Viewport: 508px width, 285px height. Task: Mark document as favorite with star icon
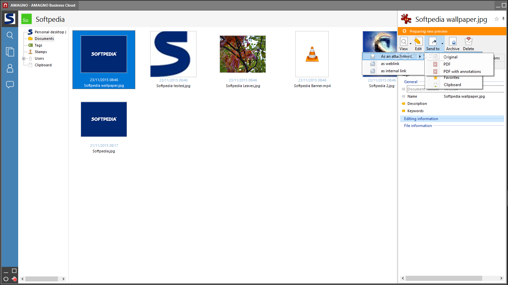tap(496, 19)
